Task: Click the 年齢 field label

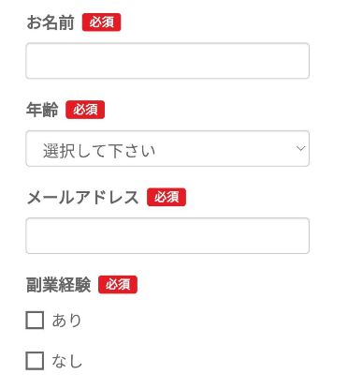Action: coord(42,110)
